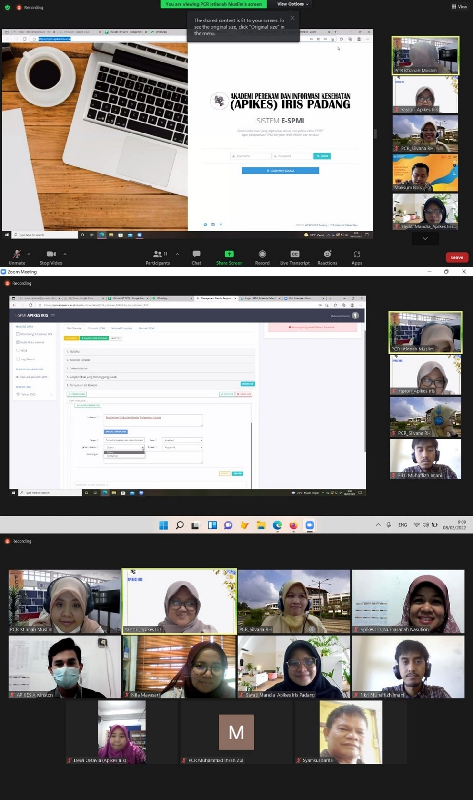Launch Teams Chat from the taskbar
This screenshot has height=800, width=473.
click(x=228, y=525)
